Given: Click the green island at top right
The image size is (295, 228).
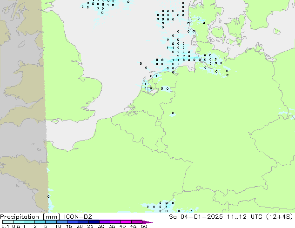Looking at the screenshot, I should click(x=277, y=32).
